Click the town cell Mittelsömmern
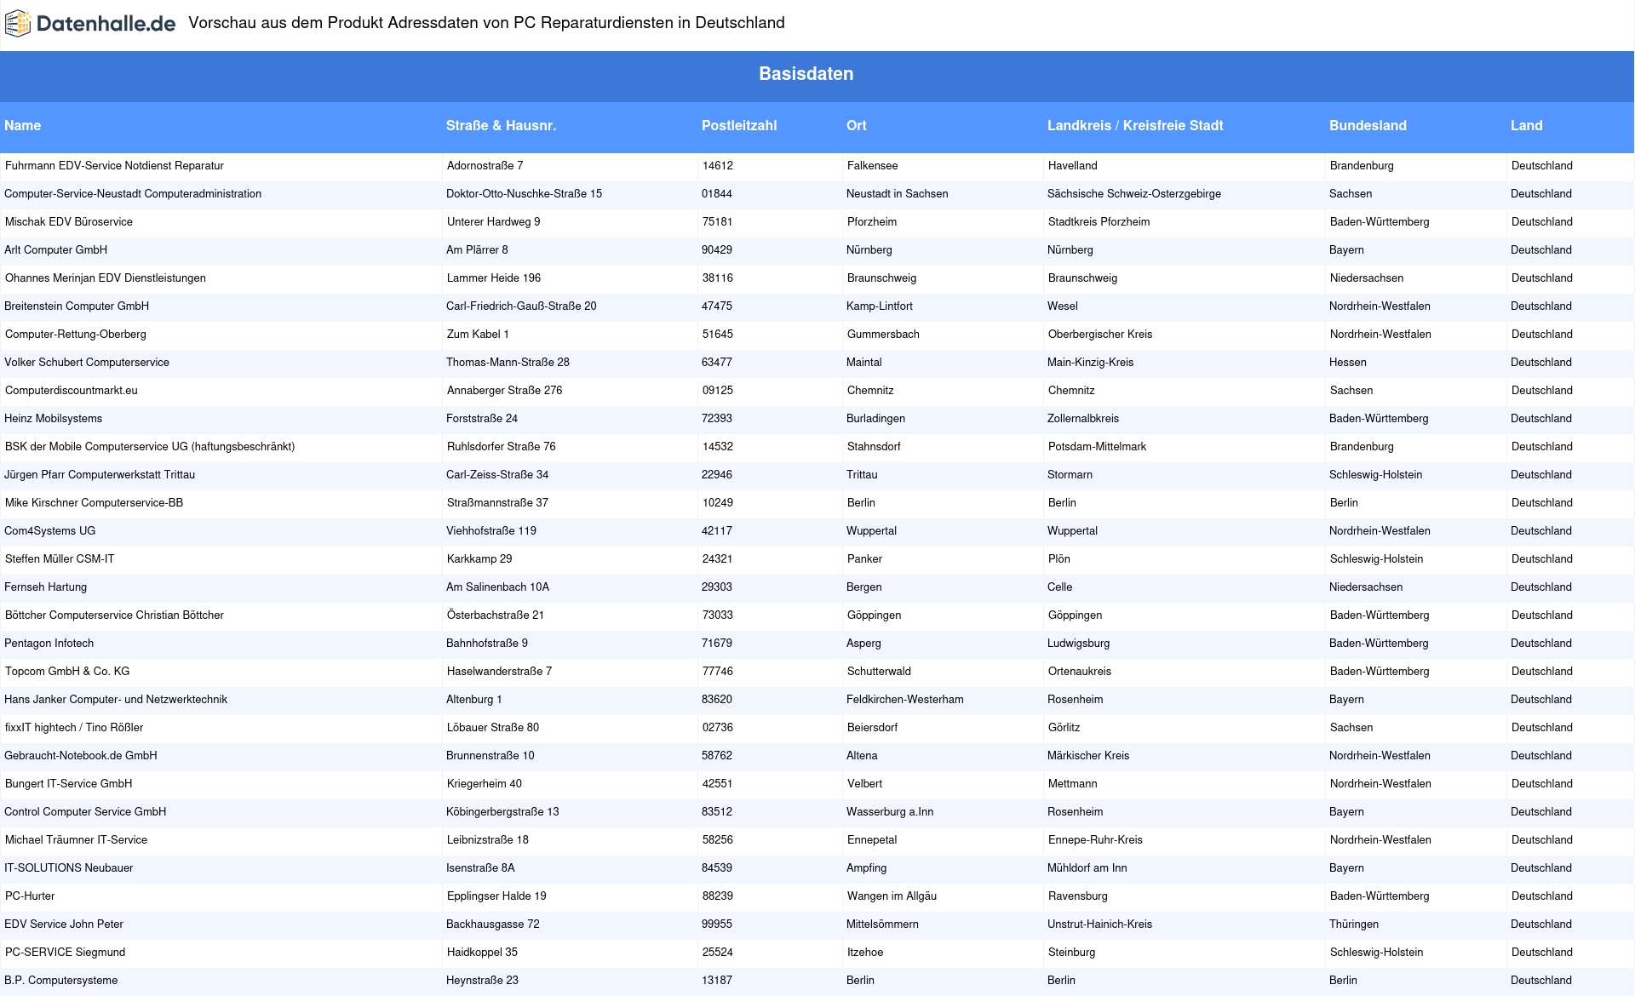This screenshot has width=1635, height=996. tap(882, 924)
